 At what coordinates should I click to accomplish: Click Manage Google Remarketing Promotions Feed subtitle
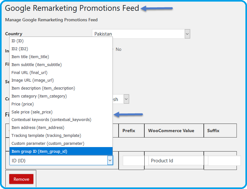[51, 20]
